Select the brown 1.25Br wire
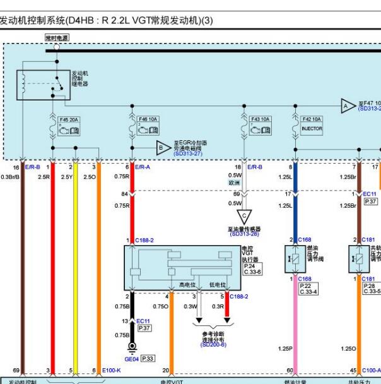381x384 pixels. (x=359, y=203)
